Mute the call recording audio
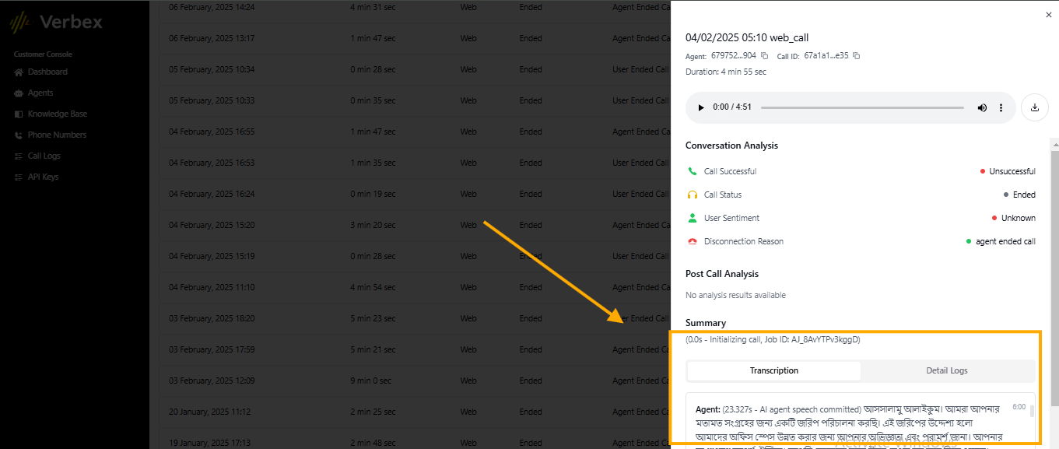 tap(981, 107)
